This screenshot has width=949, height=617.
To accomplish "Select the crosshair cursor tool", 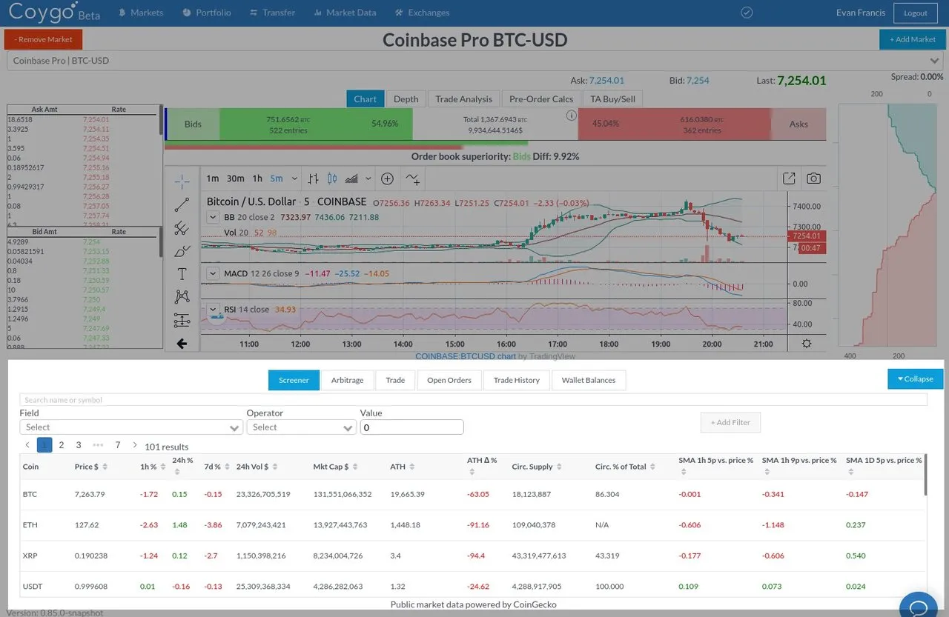I will click(x=182, y=181).
